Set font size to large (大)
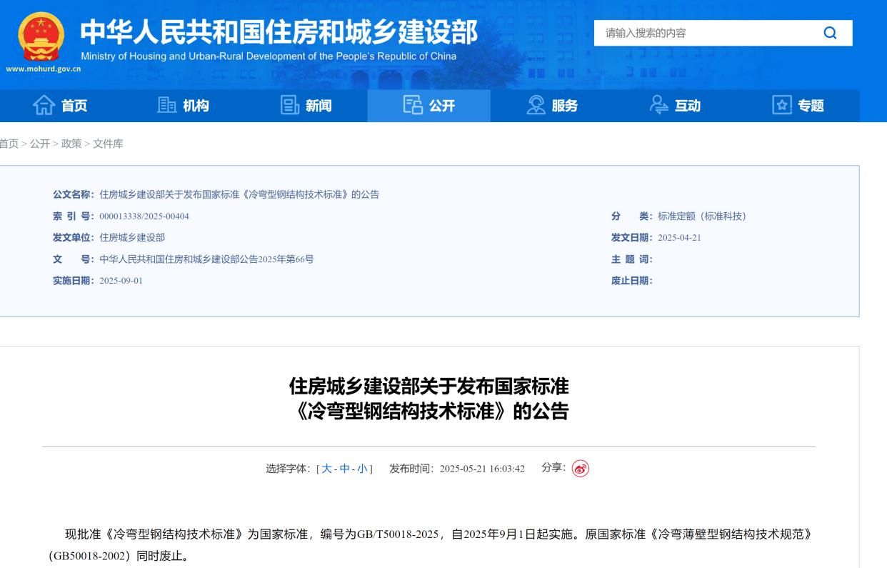The width and height of the screenshot is (887, 568). click(x=327, y=469)
